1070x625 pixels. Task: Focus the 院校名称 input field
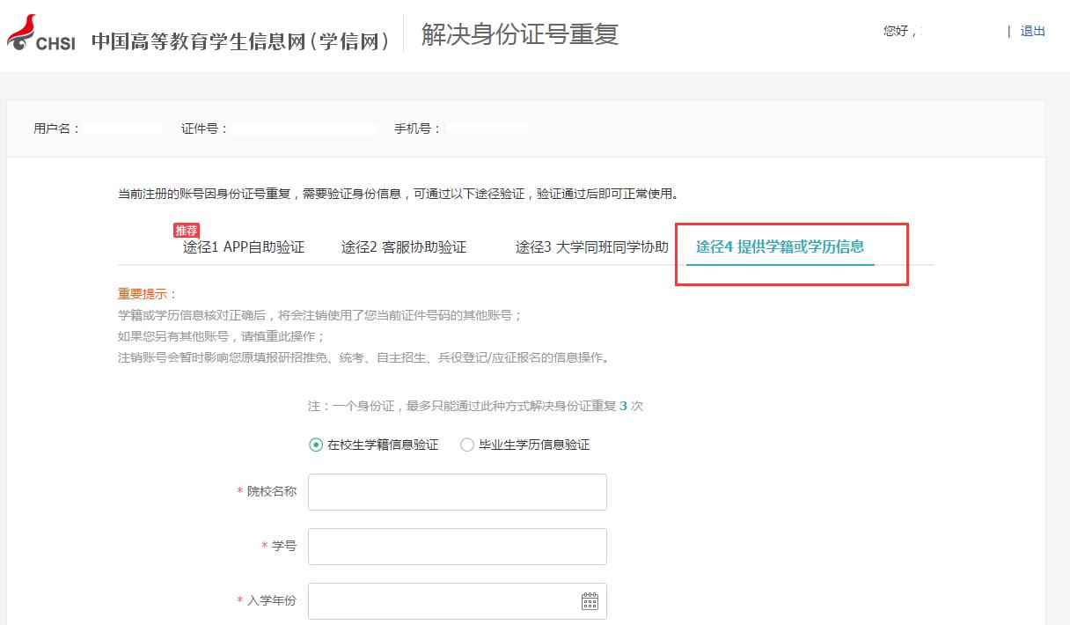[457, 492]
